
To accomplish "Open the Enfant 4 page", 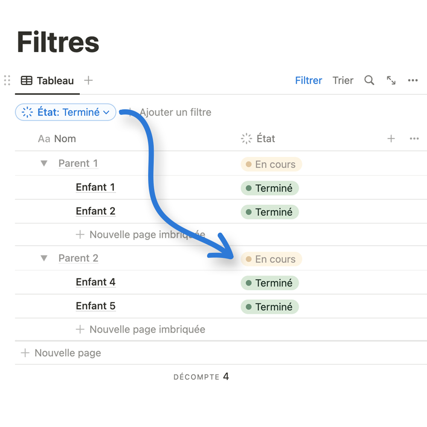I will (x=96, y=282).
